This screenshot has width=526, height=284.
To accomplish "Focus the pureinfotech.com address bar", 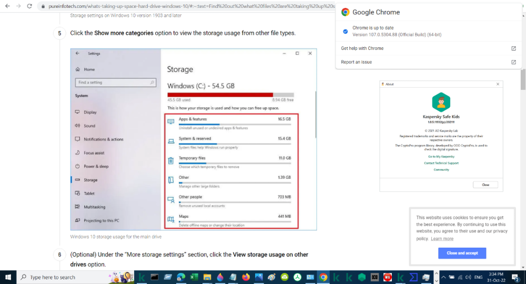I will (x=191, y=6).
